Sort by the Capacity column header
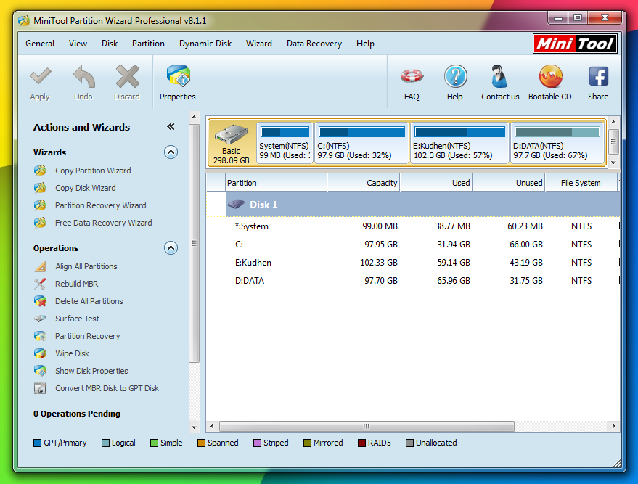Image resolution: width=638 pixels, height=484 pixels. pos(364,183)
